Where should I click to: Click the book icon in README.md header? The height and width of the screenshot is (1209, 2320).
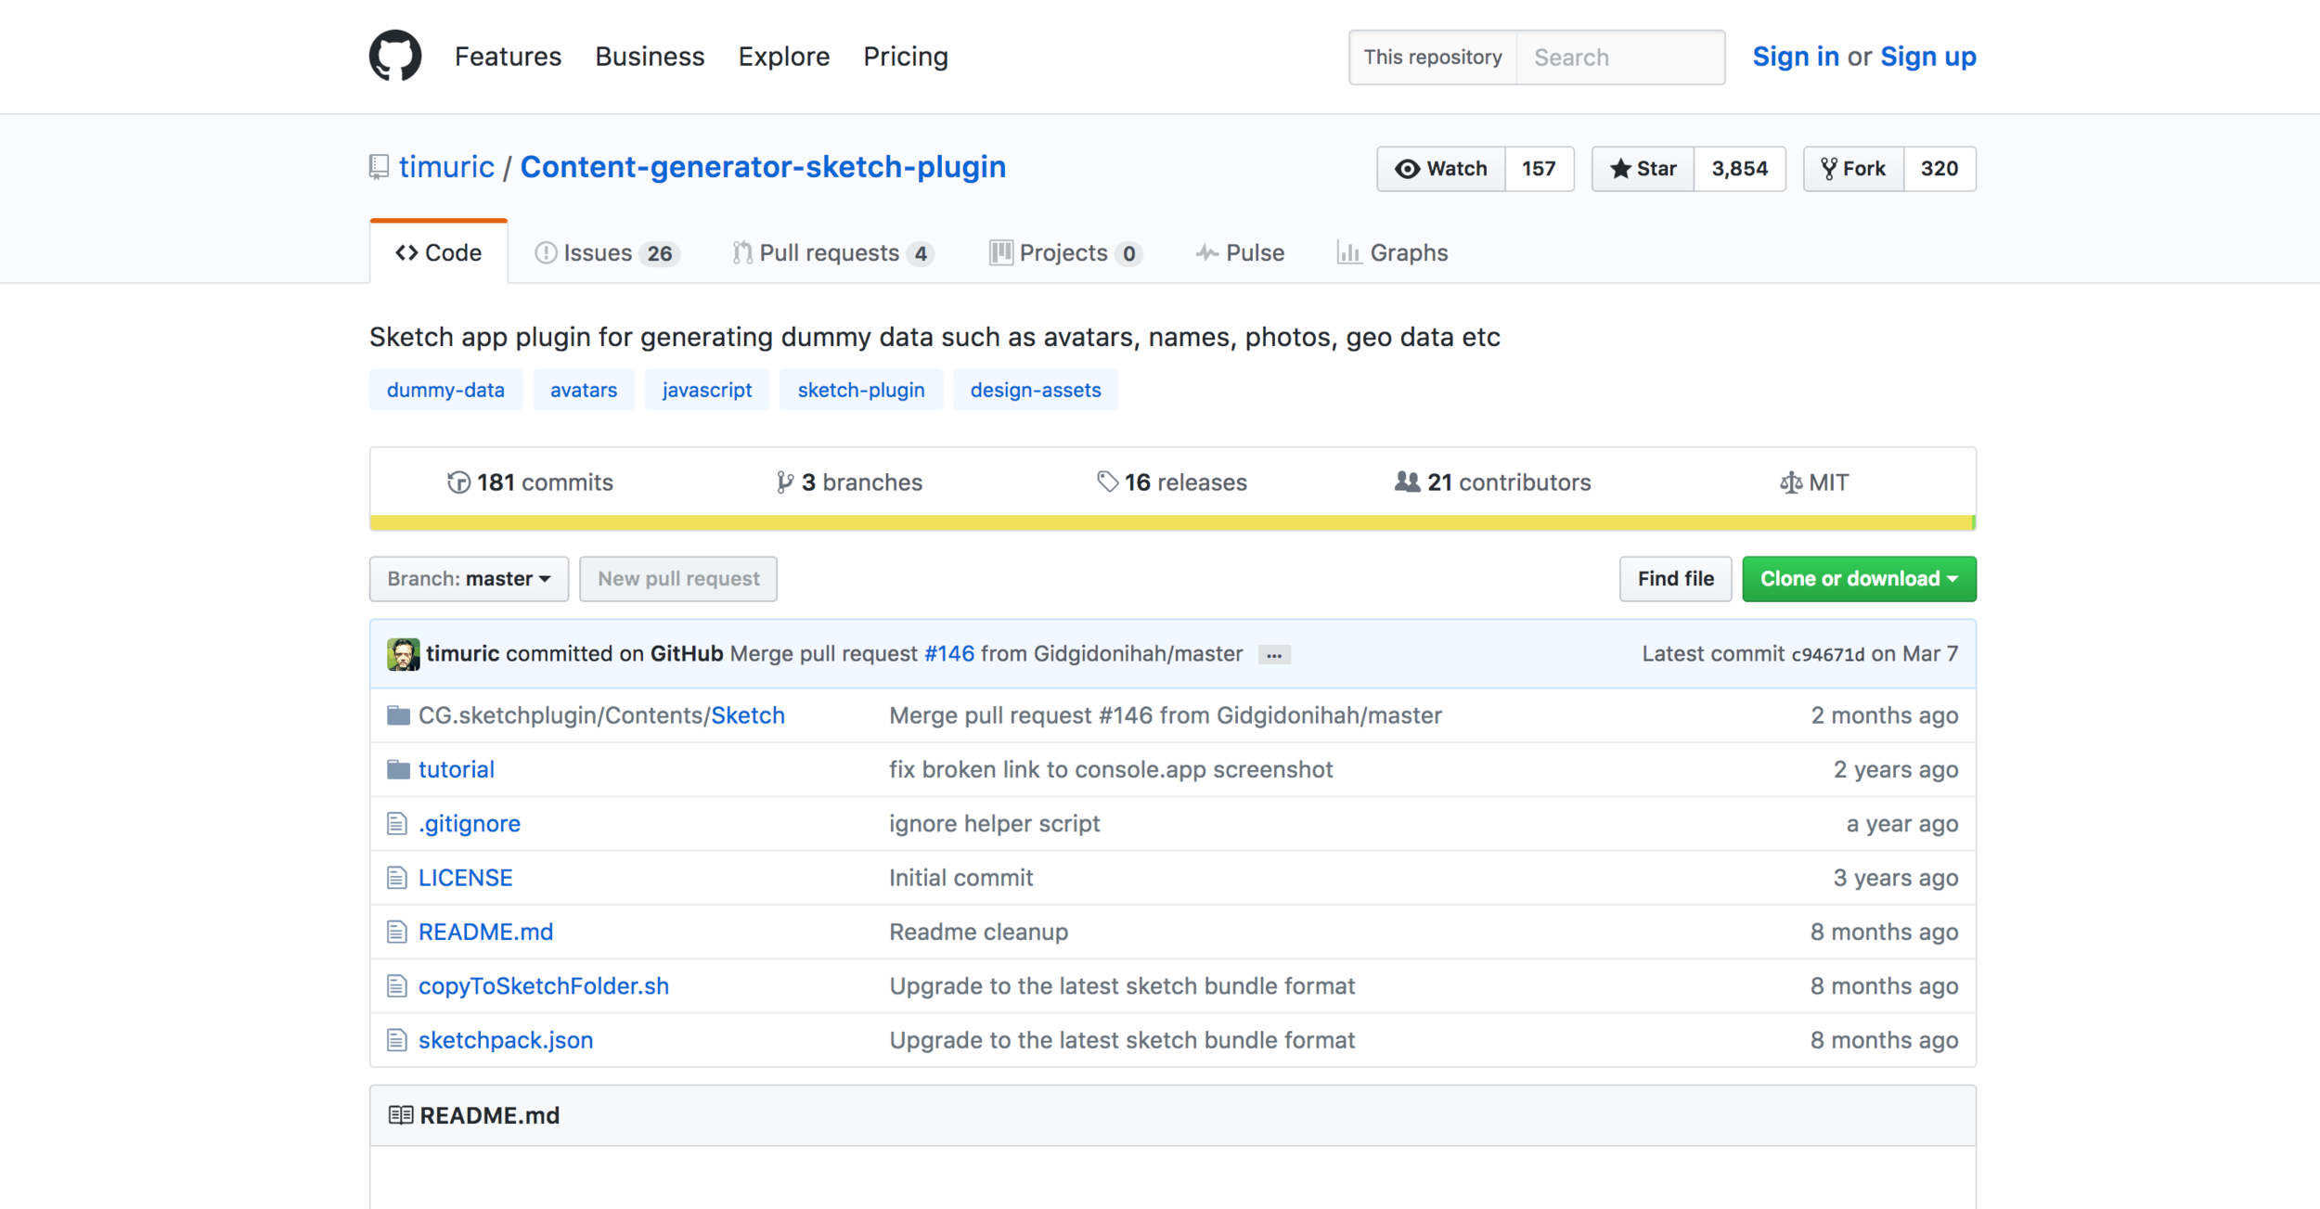pos(400,1115)
